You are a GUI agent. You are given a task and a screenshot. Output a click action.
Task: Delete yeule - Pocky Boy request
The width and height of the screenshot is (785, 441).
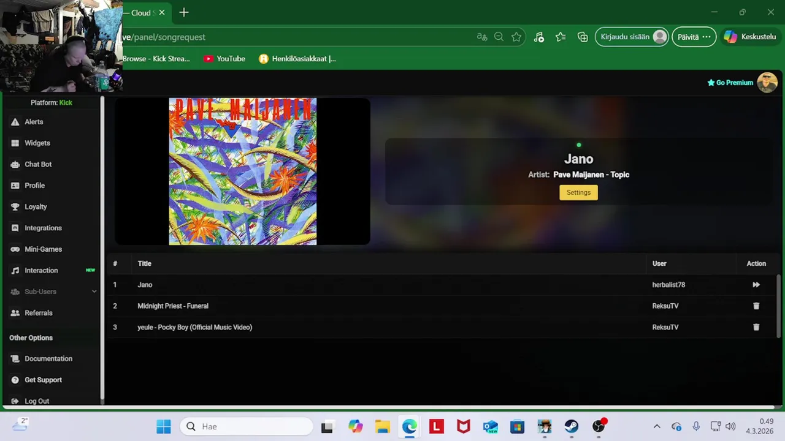click(756, 327)
